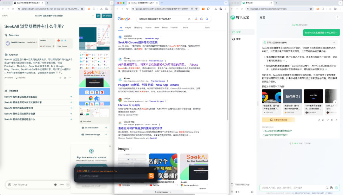This screenshot has height=195, width=343.
Task: Click Rewrite under the Perplexity answer
Action: pos(21,78)
